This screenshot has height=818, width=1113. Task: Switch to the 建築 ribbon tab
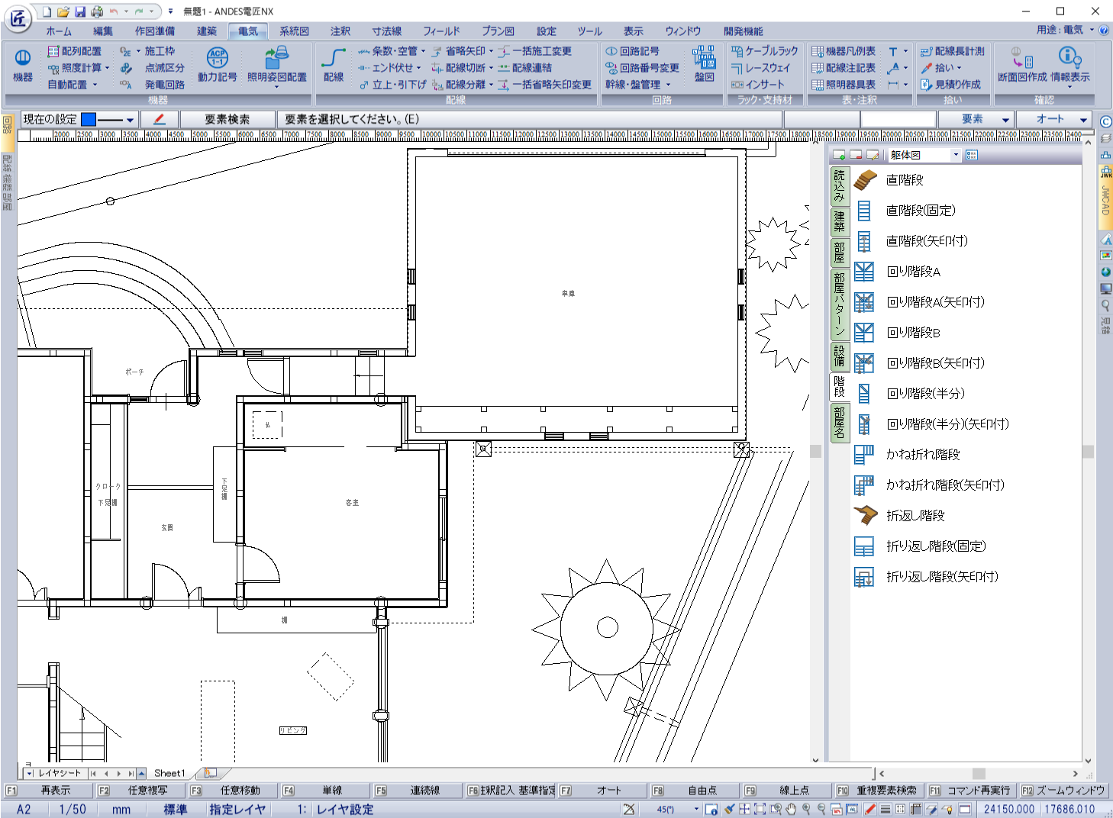207,31
